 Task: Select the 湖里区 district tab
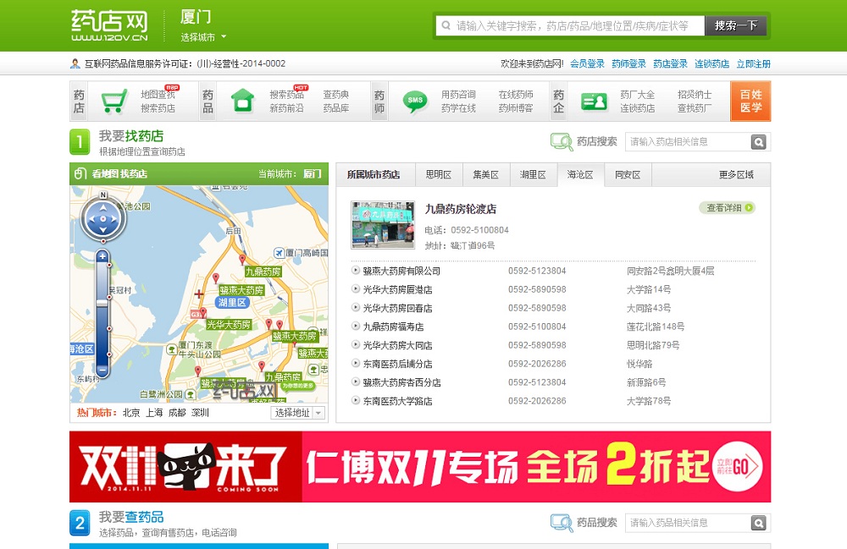pyautogui.click(x=533, y=175)
